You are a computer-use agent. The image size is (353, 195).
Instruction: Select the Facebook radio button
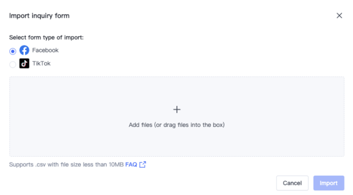click(x=13, y=51)
